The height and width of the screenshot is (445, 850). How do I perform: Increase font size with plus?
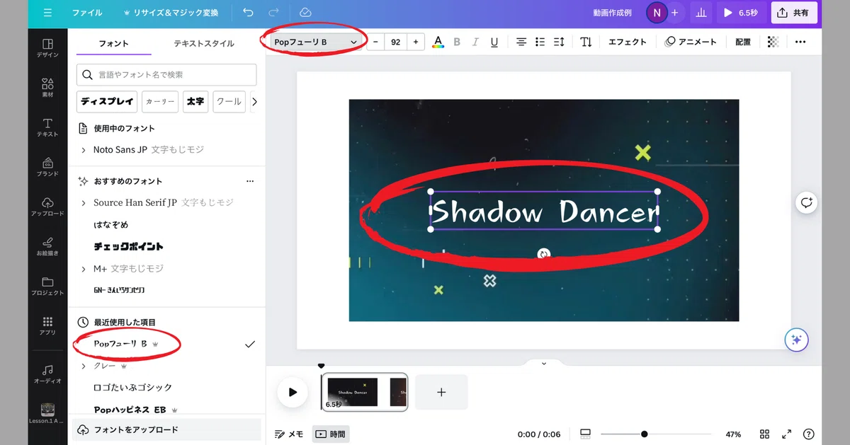point(416,42)
